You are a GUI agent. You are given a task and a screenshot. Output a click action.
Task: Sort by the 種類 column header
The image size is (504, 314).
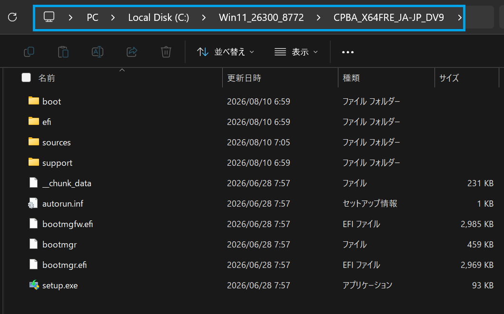[x=351, y=78]
